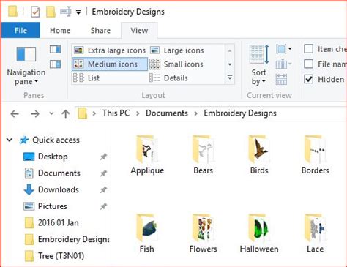Expand the layout gallery More arrow
The image size is (347, 267).
click(230, 78)
